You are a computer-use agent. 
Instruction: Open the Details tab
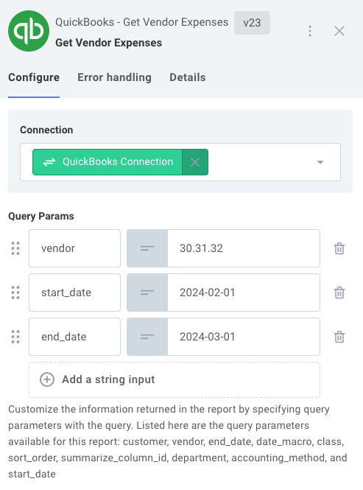188,77
